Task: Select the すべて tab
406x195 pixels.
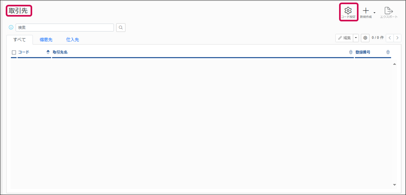Action: pos(19,40)
